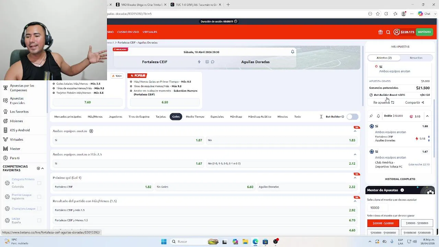Open a new browser tab with plus
The width and height of the screenshot is (439, 247).
click(228, 4)
